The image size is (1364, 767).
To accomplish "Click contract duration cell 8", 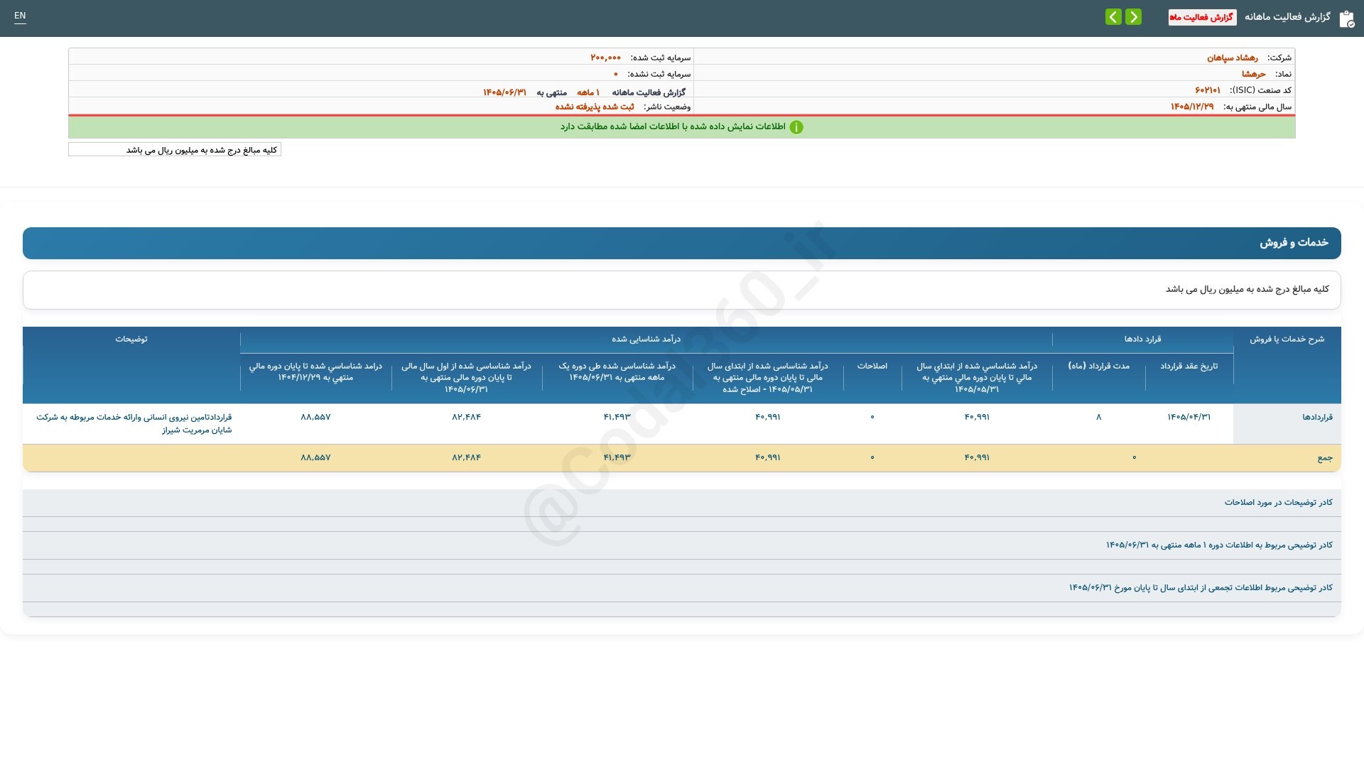I will [1098, 418].
